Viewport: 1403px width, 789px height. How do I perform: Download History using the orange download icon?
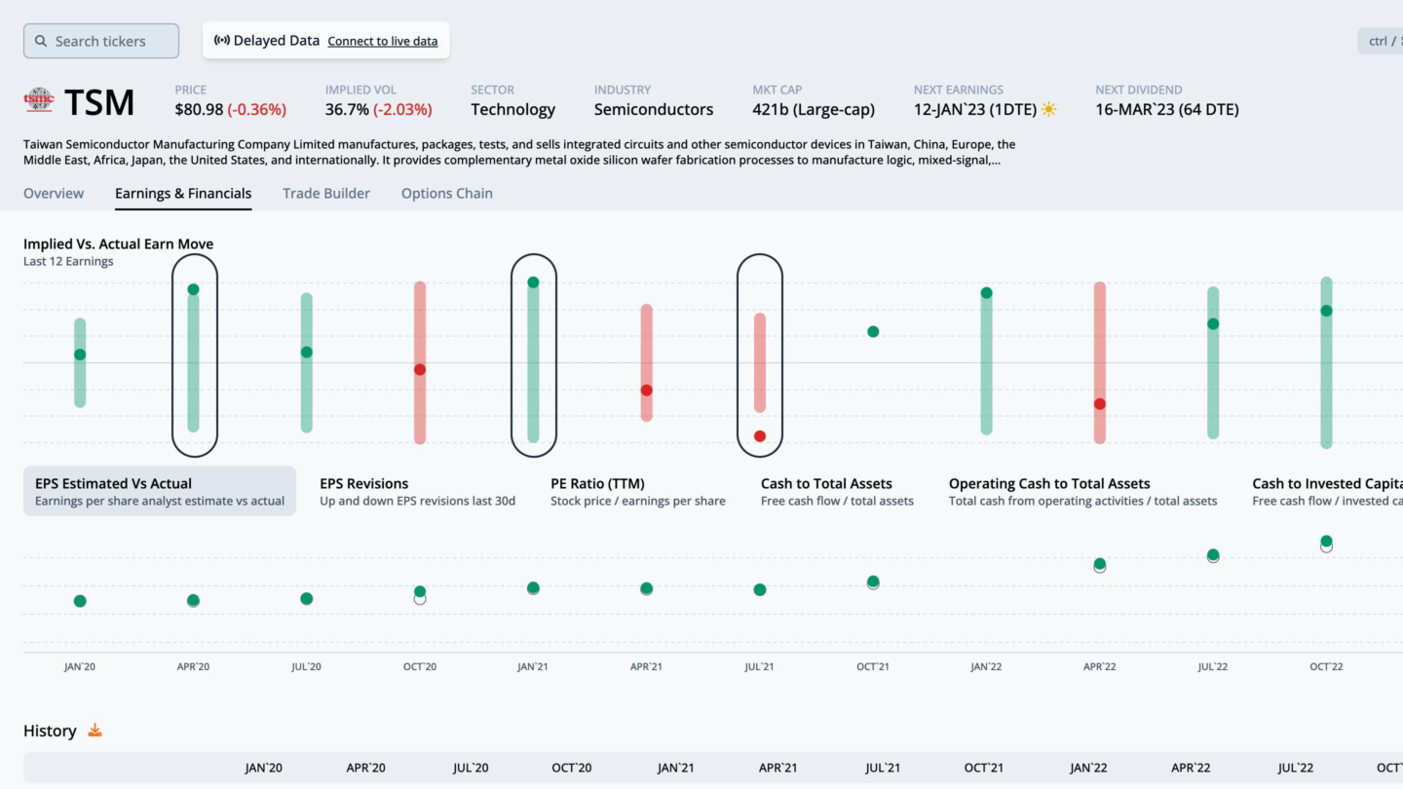[95, 731]
